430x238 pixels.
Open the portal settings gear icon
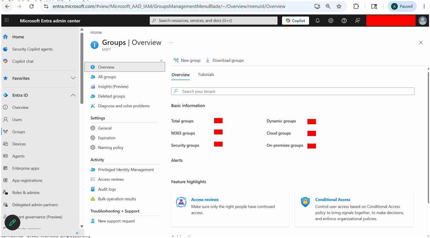point(331,21)
